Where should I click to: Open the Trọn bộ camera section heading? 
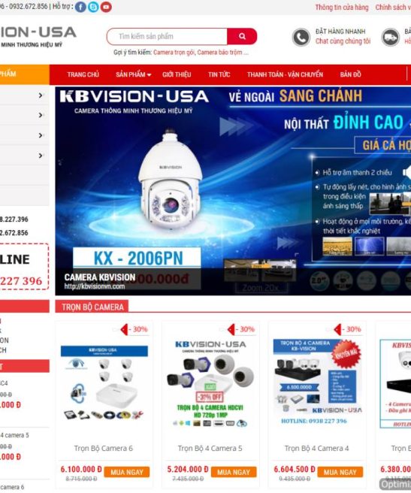click(92, 307)
